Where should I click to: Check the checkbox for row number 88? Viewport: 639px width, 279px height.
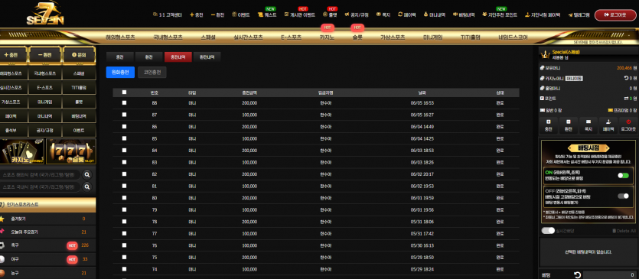pyautogui.click(x=124, y=103)
